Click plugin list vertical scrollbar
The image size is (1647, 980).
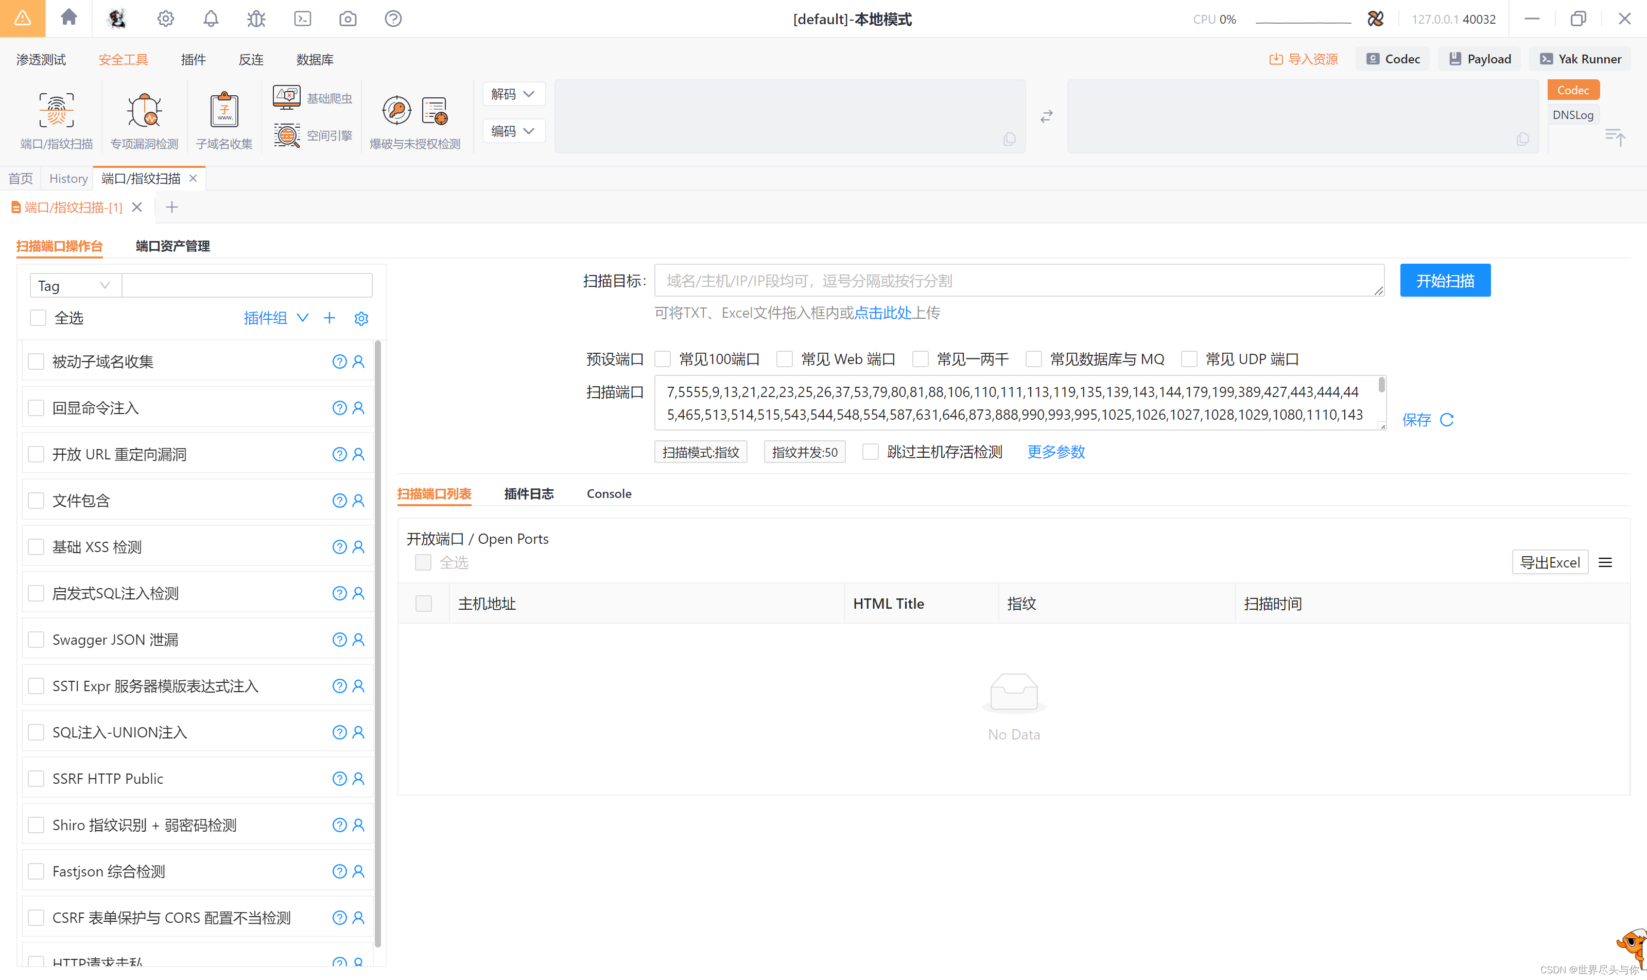(378, 644)
